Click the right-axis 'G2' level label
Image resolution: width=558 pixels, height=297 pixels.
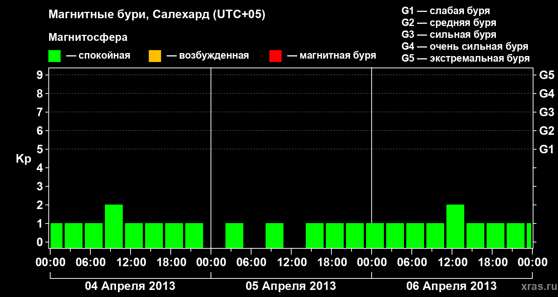point(547,131)
